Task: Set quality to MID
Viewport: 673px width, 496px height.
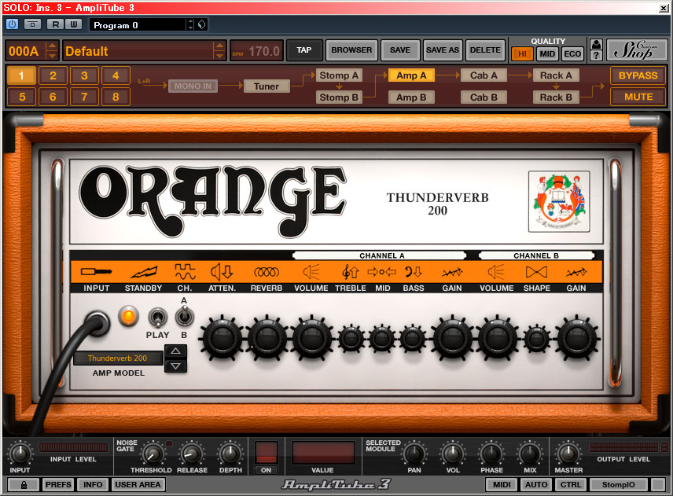Action: tap(547, 53)
